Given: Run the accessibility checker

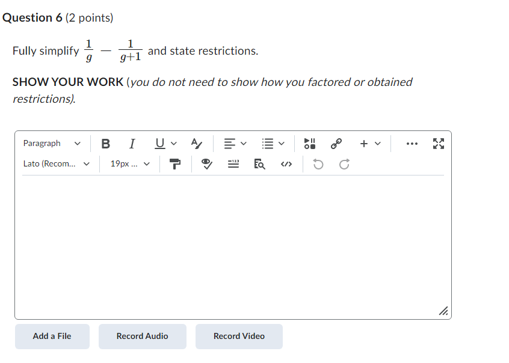Looking at the screenshot, I should [x=207, y=164].
